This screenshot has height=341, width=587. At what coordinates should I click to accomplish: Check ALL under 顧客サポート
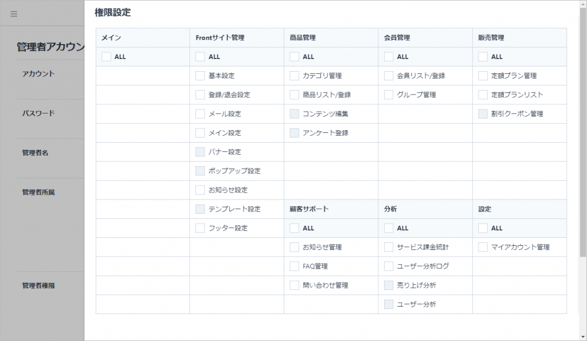295,228
